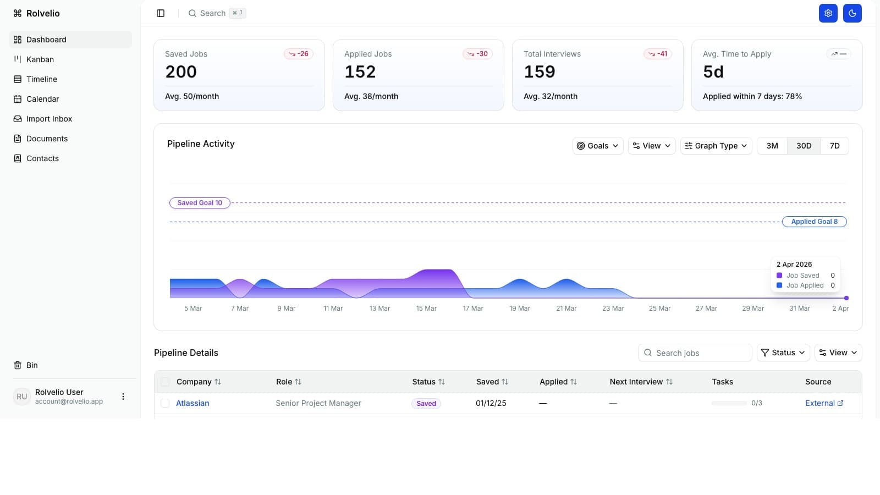This screenshot has width=880, height=495.
Task: Click the 2 Apr chart data point
Action: (x=846, y=298)
